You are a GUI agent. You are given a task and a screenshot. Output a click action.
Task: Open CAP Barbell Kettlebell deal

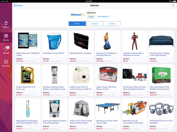pyautogui.click(x=161, y=114)
